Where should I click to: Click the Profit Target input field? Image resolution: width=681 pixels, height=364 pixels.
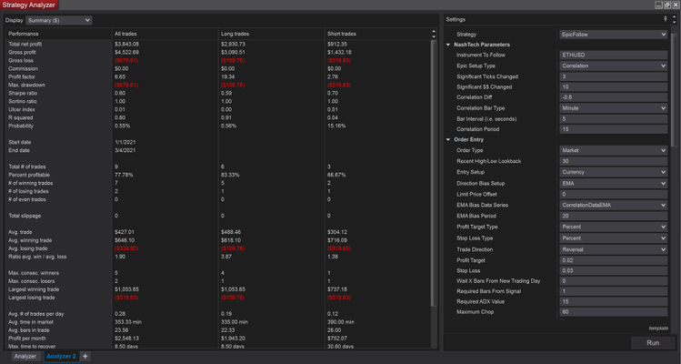pos(612,259)
